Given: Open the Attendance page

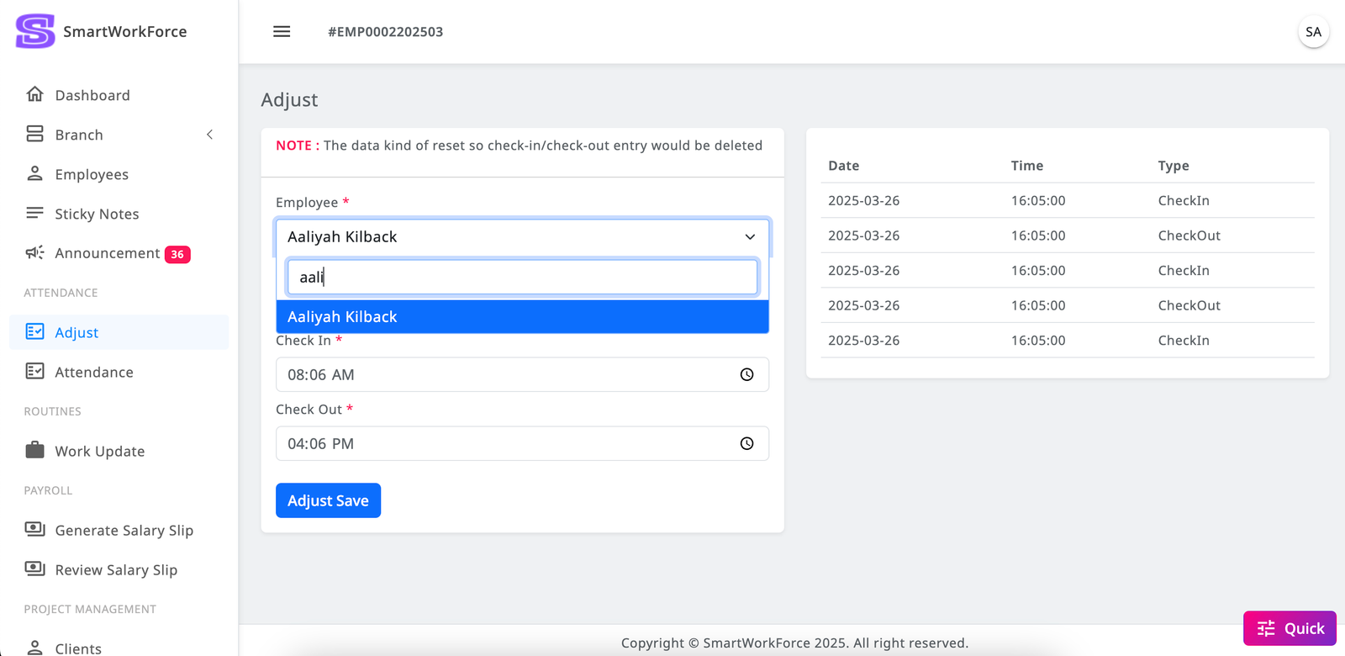Looking at the screenshot, I should [x=93, y=372].
